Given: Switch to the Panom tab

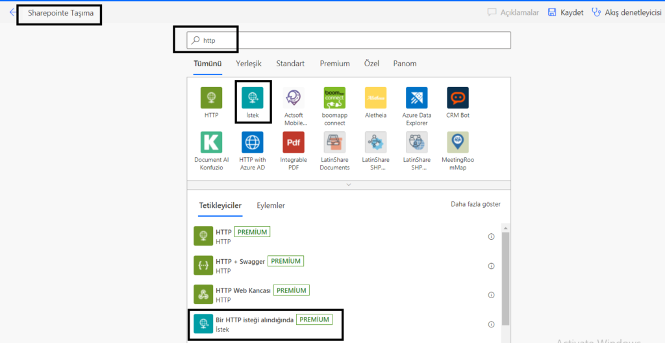Looking at the screenshot, I should click(x=405, y=64).
